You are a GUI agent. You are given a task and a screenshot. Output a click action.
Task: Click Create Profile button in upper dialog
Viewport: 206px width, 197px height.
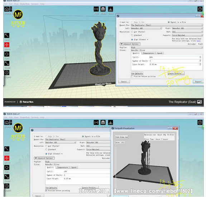176,74
